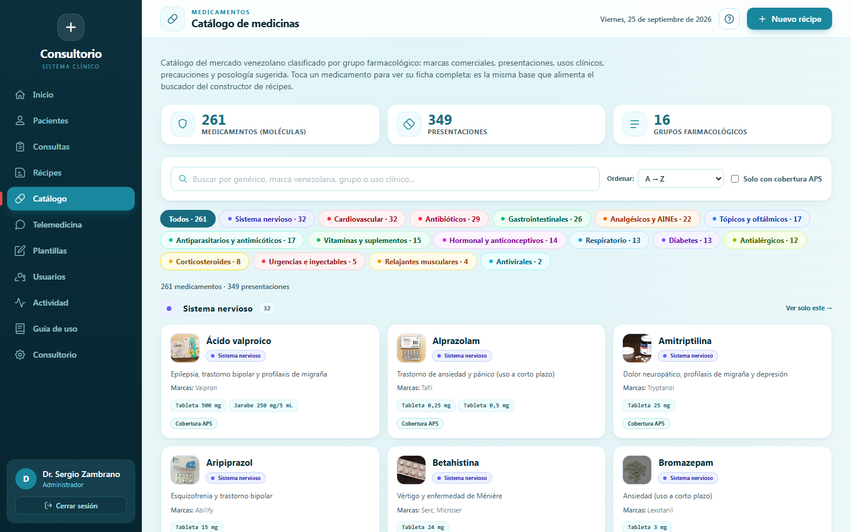Screen dimensions: 851x532
Task: Click the list icon on the 16 grupos card
Action: pos(635,124)
